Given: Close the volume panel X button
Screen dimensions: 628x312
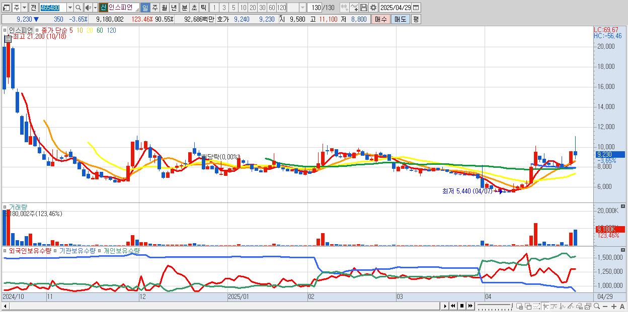Looking at the screenshot, I should 624,206.
